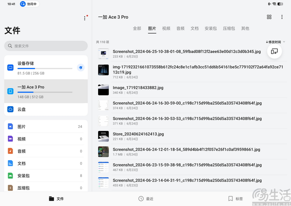Open thumbnail of Image_1719218433882.jpg
This screenshot has width=291, height=206.
(x=103, y=90)
